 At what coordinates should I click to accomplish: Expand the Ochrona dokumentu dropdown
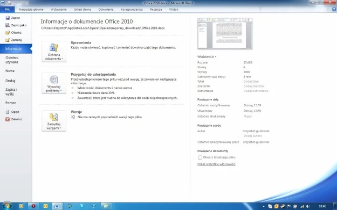54,52
